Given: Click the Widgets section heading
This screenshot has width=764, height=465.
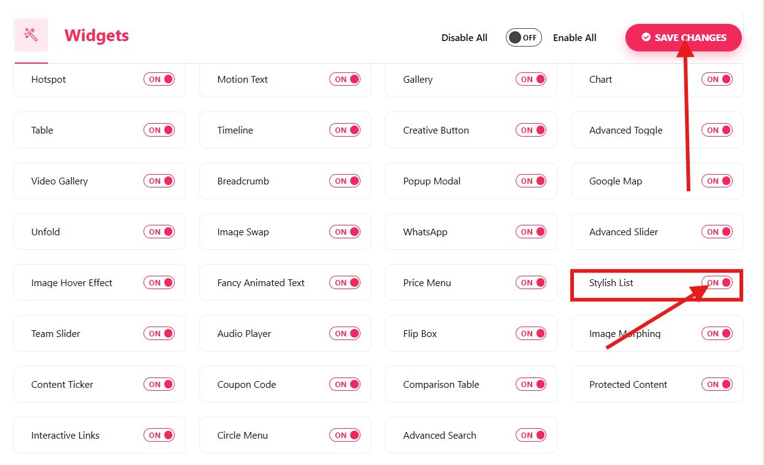Looking at the screenshot, I should [x=96, y=36].
